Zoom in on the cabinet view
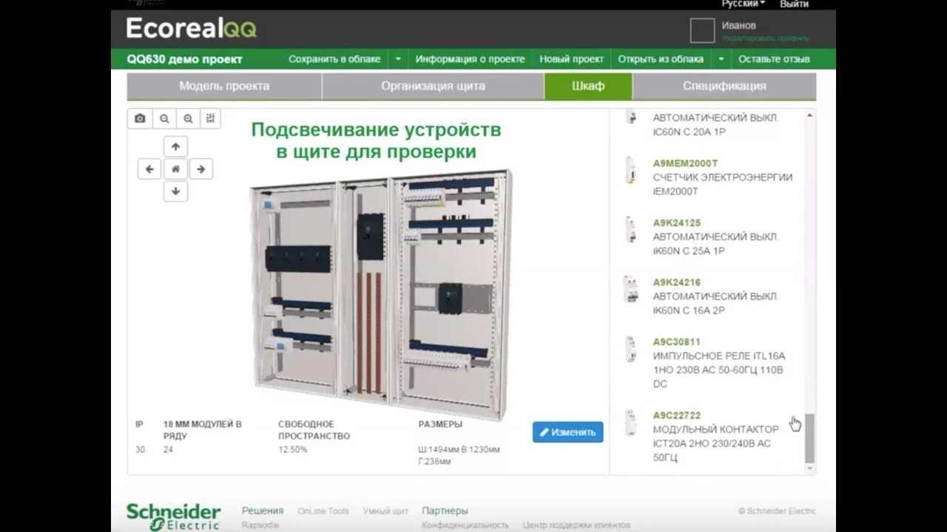 point(188,118)
